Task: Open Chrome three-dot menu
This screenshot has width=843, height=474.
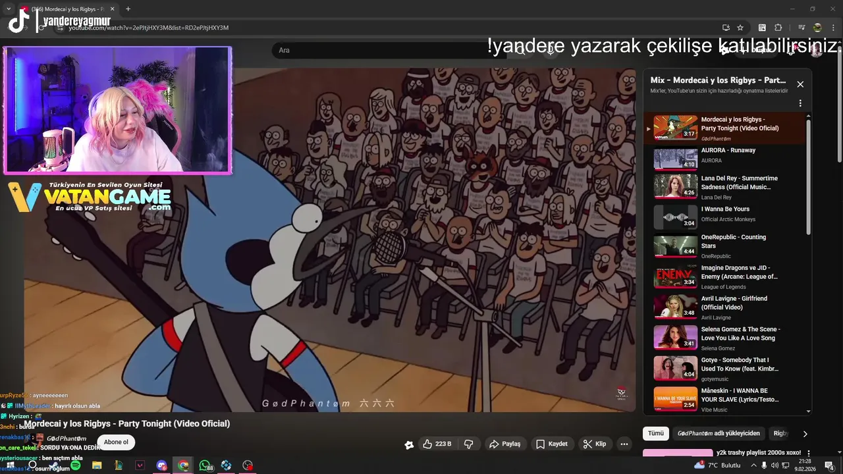Action: click(833, 28)
